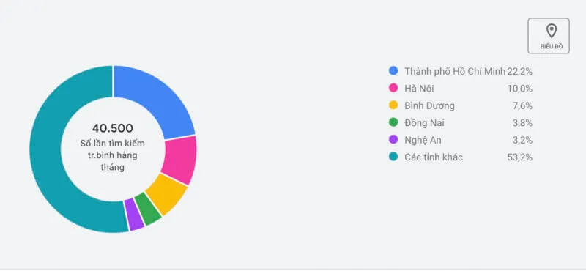Viewport: 586px width, 271px height.
Task: Click the blue legend dot for Hồ Chí Minh
Action: point(393,70)
